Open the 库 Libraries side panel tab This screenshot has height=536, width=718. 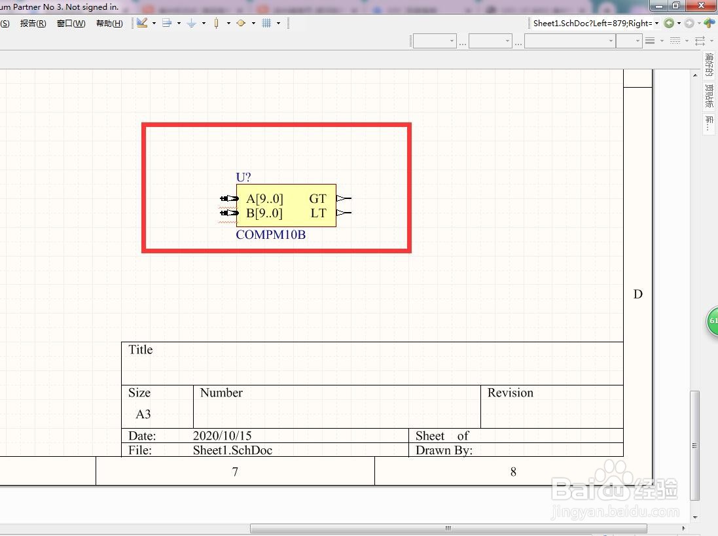[x=709, y=123]
